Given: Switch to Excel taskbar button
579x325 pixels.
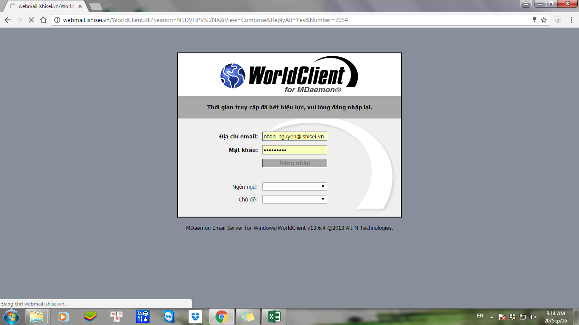Looking at the screenshot, I should click(x=274, y=317).
